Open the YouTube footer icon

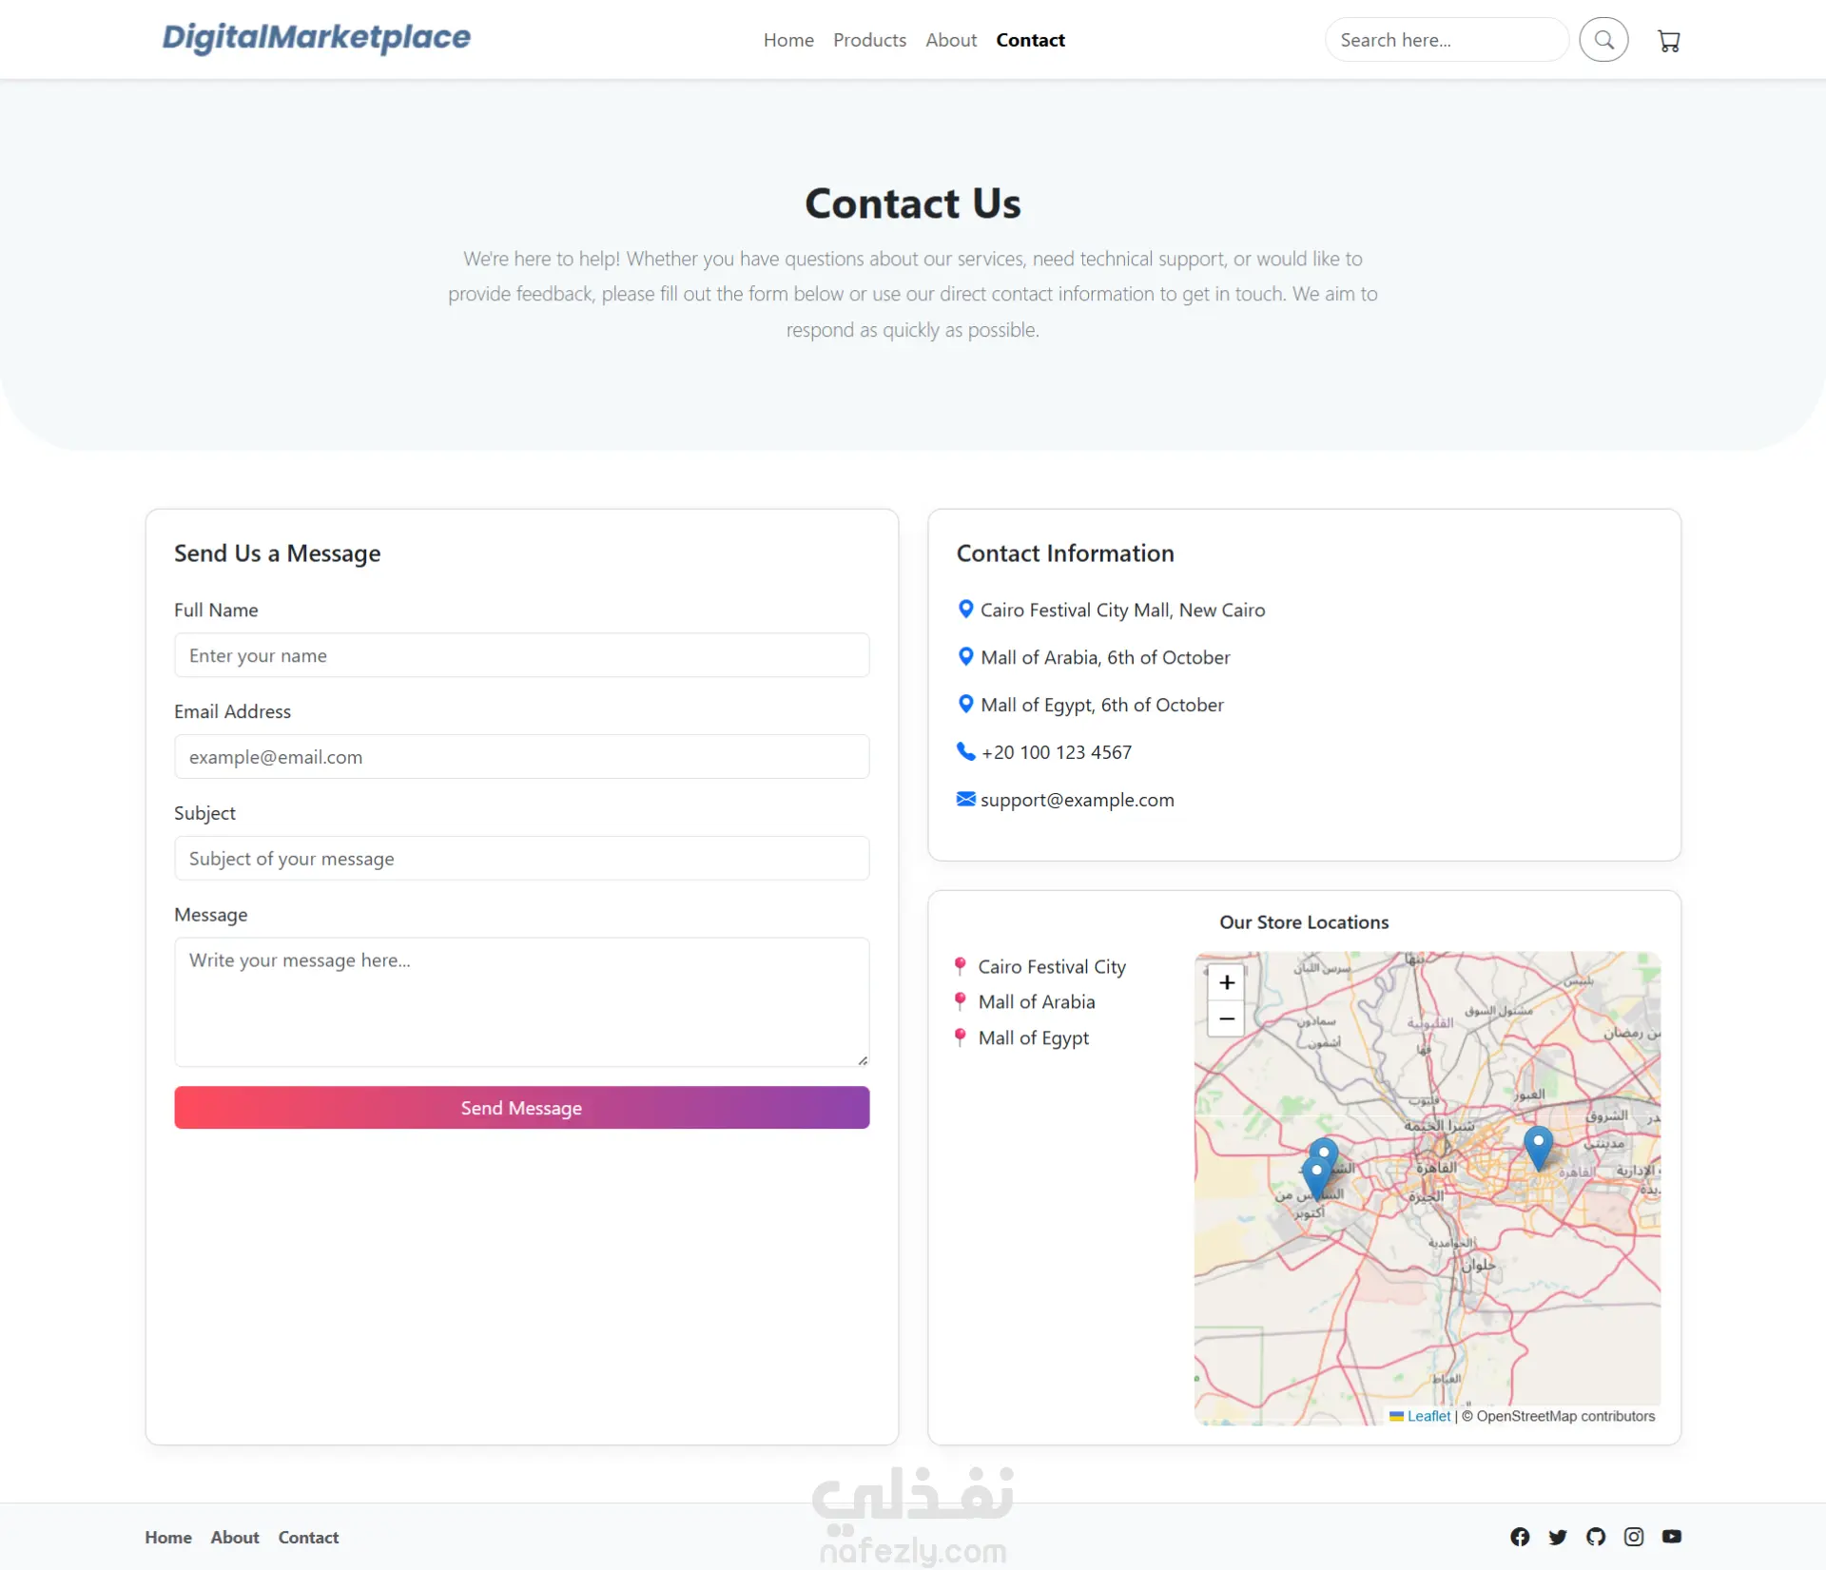tap(1672, 1537)
